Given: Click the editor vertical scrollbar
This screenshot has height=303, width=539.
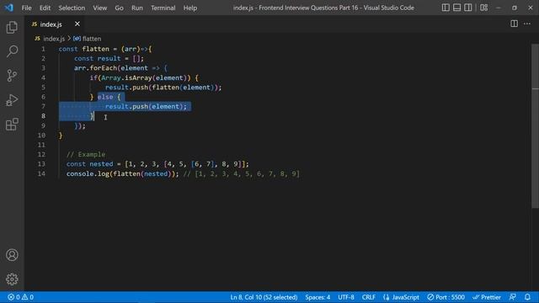Looking at the screenshot, I should 535,125.
